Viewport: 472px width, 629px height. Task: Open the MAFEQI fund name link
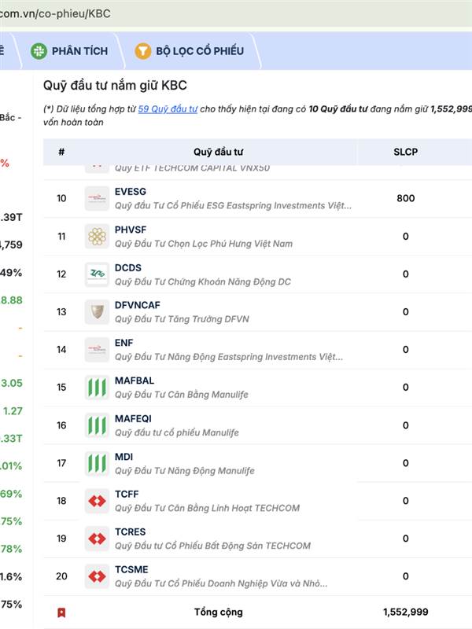[x=133, y=419]
